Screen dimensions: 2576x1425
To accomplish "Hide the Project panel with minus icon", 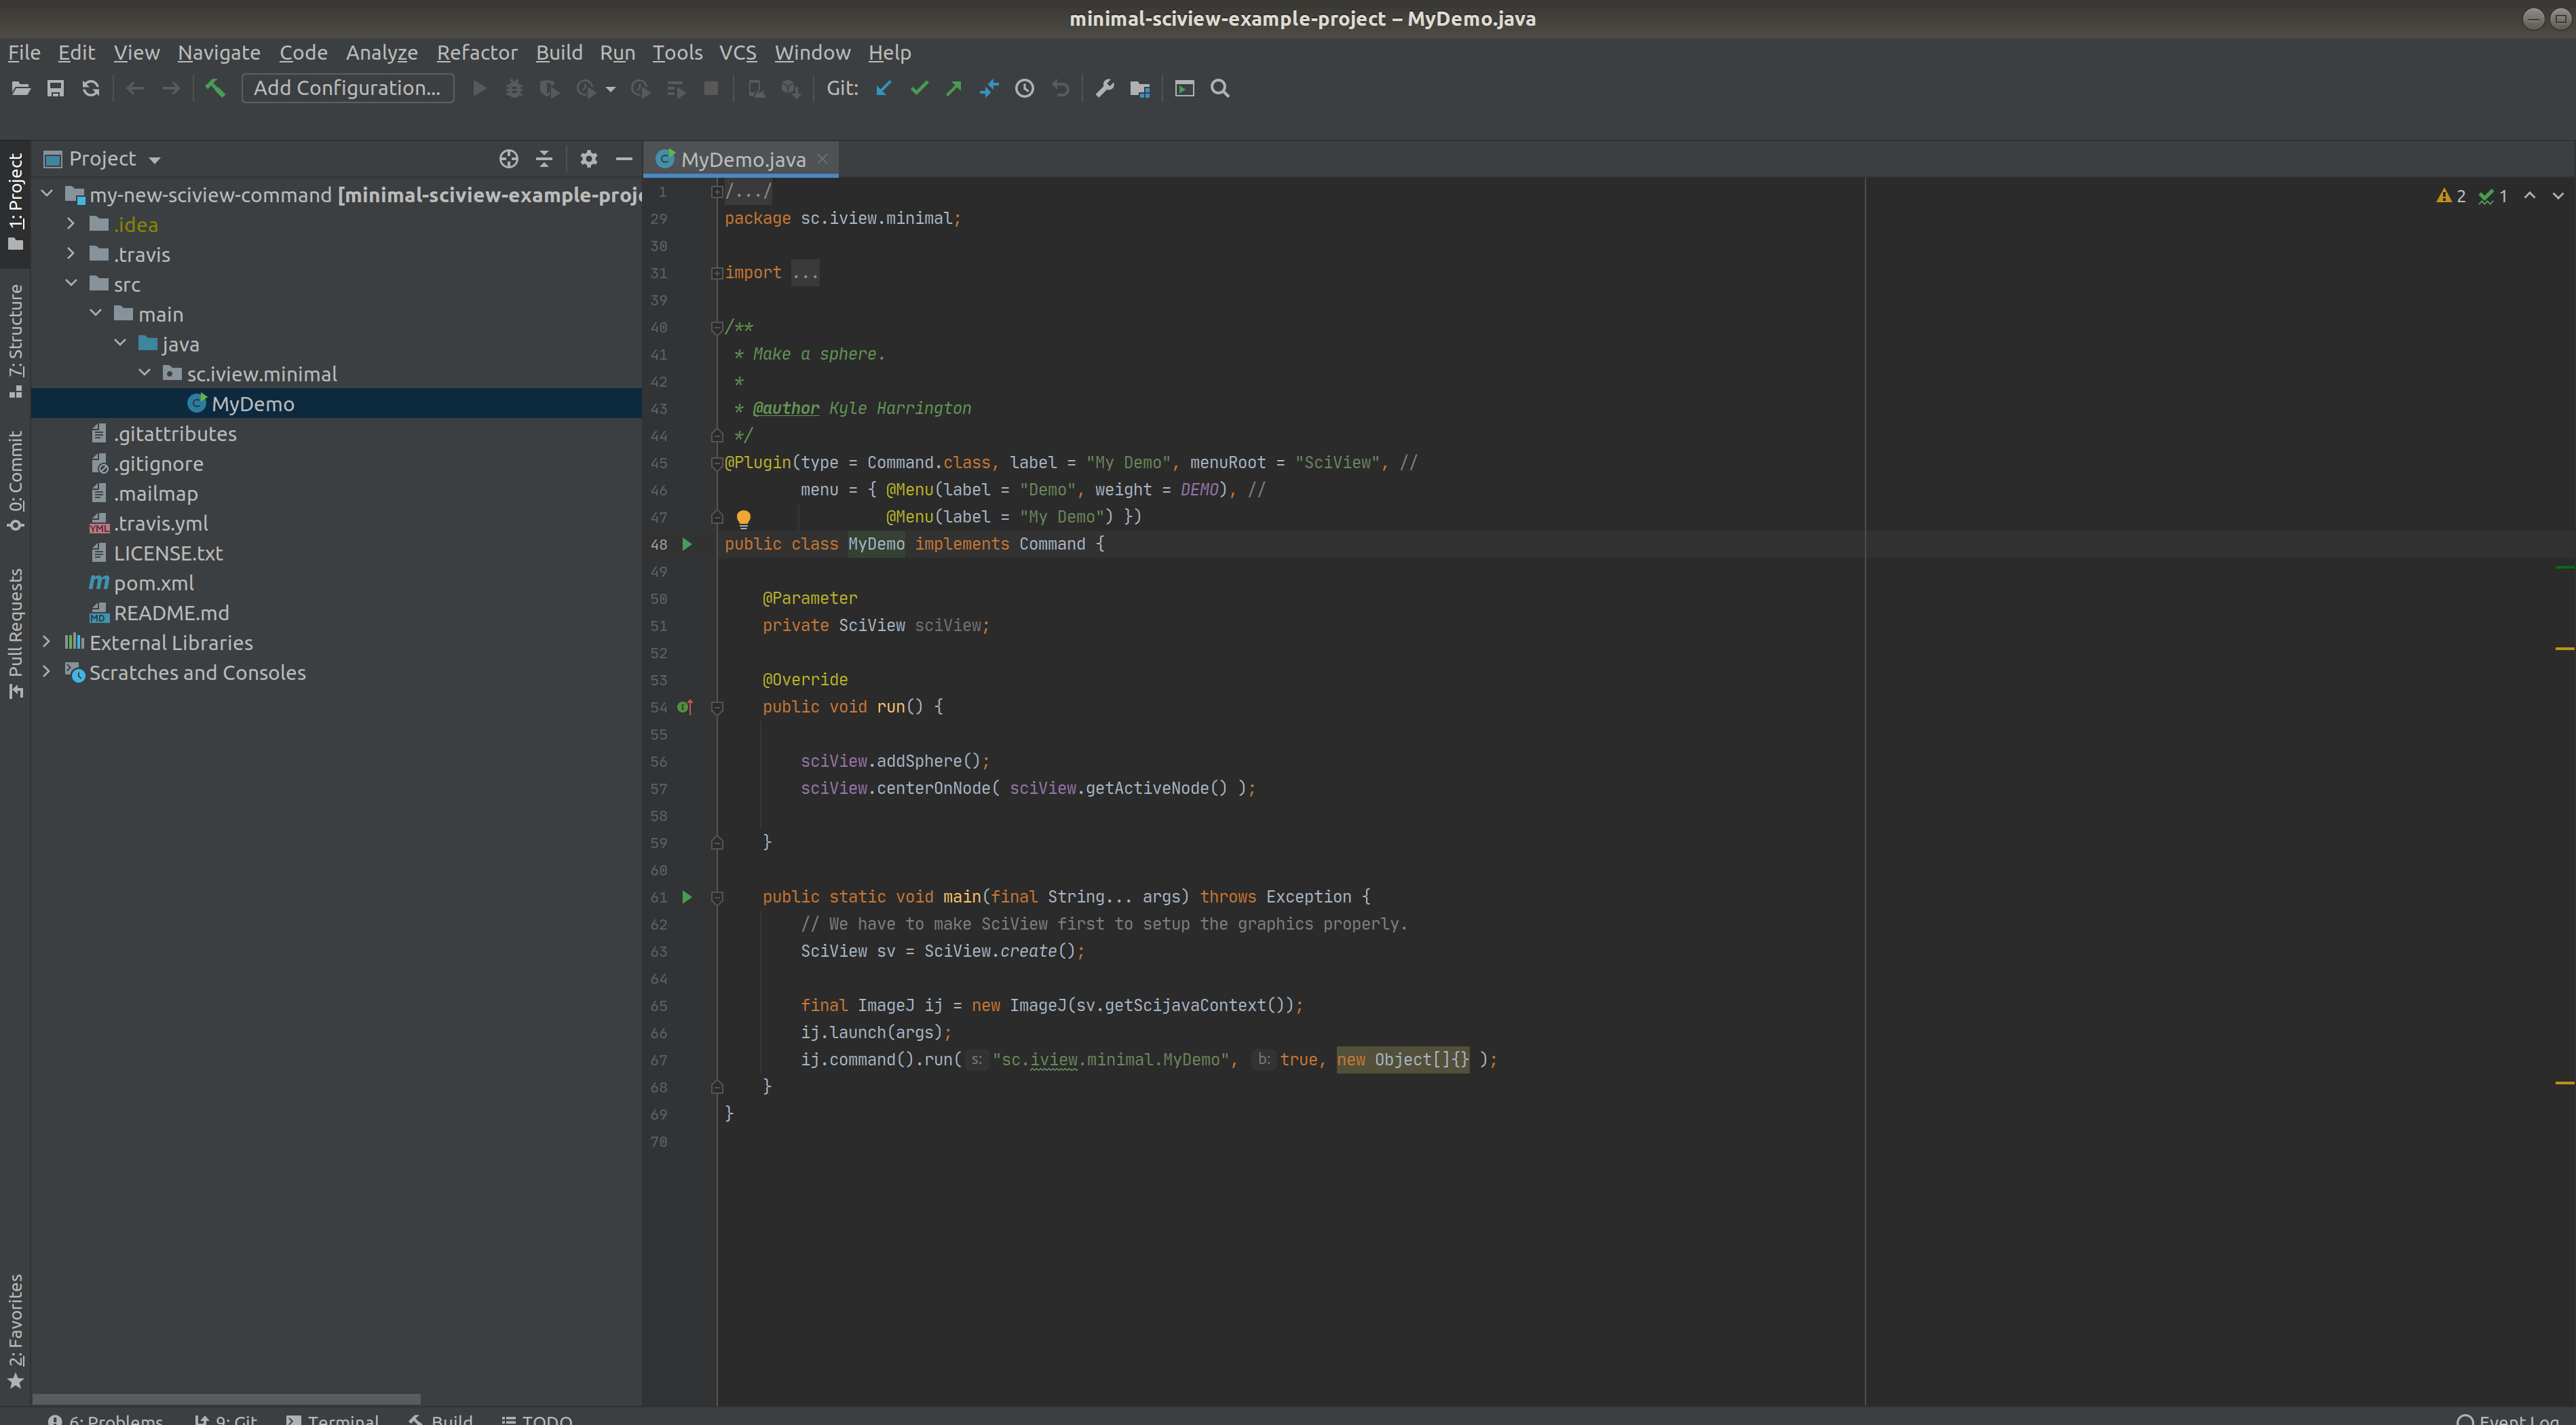I will tap(624, 159).
